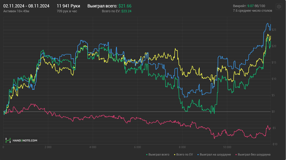
Task: Click the '11 941 Руки' hand count
Action: [68, 6]
